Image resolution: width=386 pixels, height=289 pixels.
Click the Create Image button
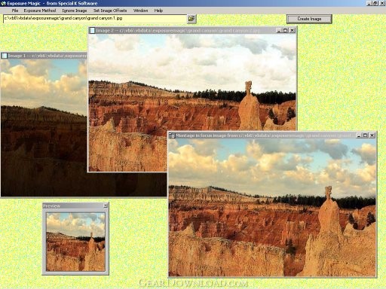(309, 19)
